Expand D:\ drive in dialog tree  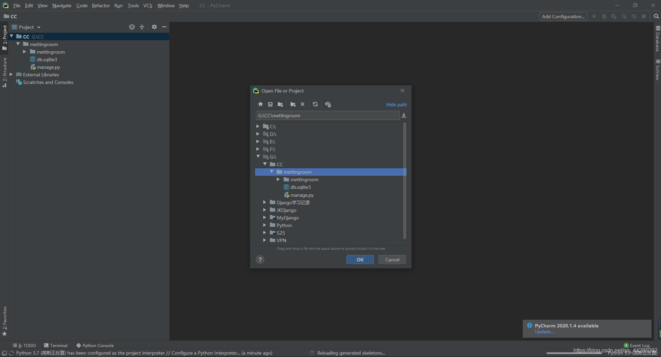pos(258,134)
